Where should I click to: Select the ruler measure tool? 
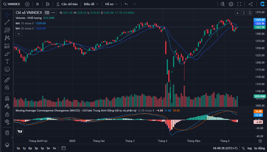pos(7,80)
